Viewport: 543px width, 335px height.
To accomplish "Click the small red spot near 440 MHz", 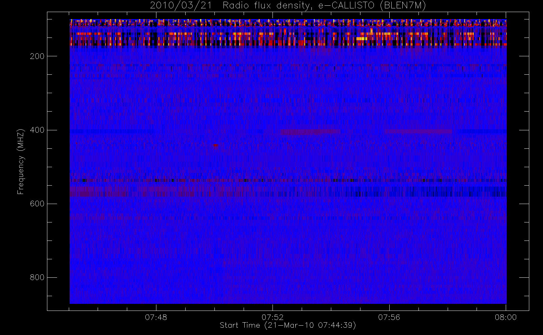I will 215,145.
